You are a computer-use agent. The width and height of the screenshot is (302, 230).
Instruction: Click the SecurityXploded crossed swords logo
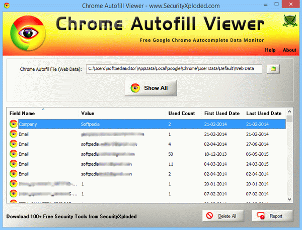pyautogui.click(x=290, y=21)
